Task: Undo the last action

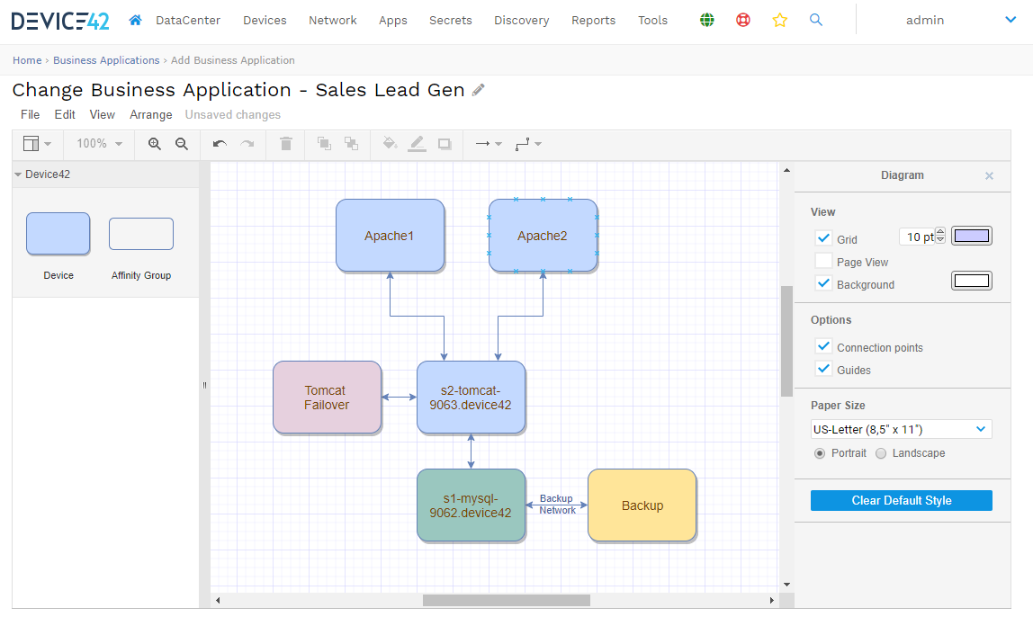Action: (220, 144)
